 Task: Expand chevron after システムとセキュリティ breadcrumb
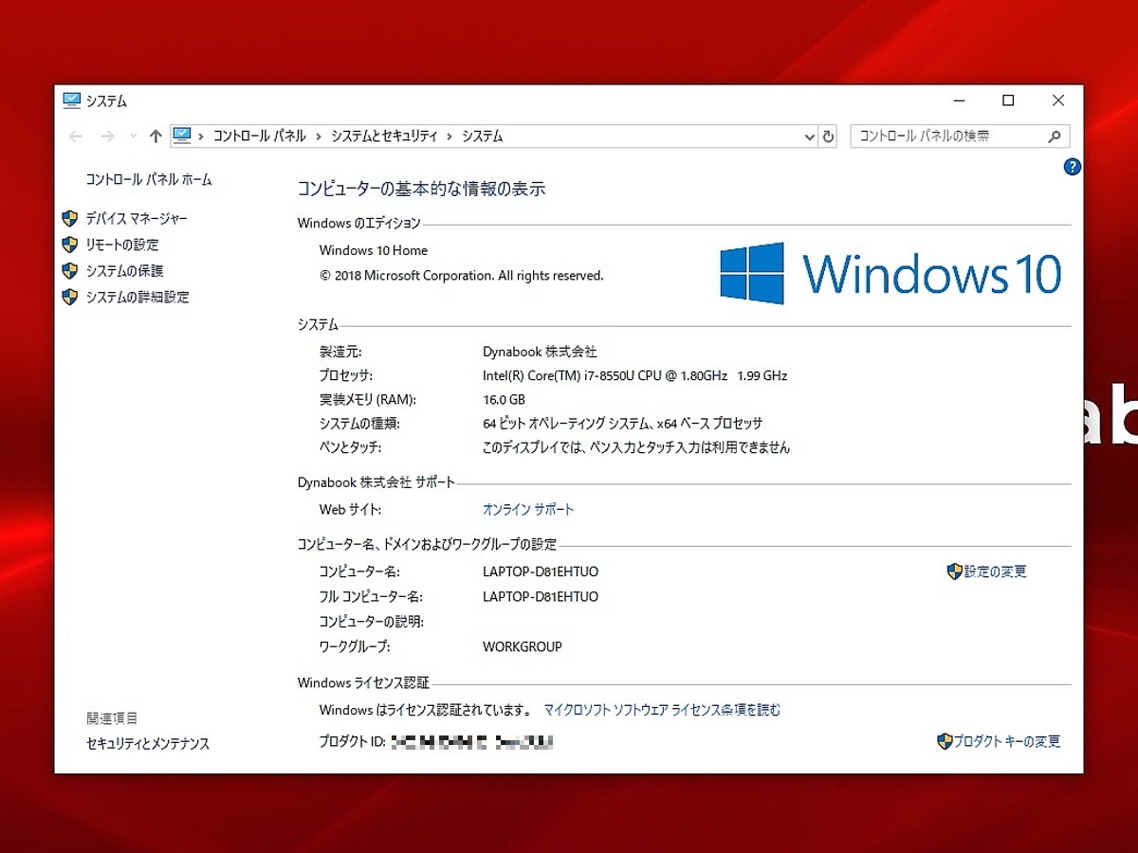coord(450,136)
